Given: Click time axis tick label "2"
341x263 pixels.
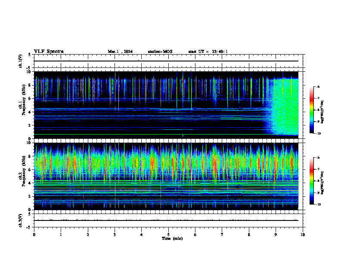Looking at the screenshot, I should 88,235.
